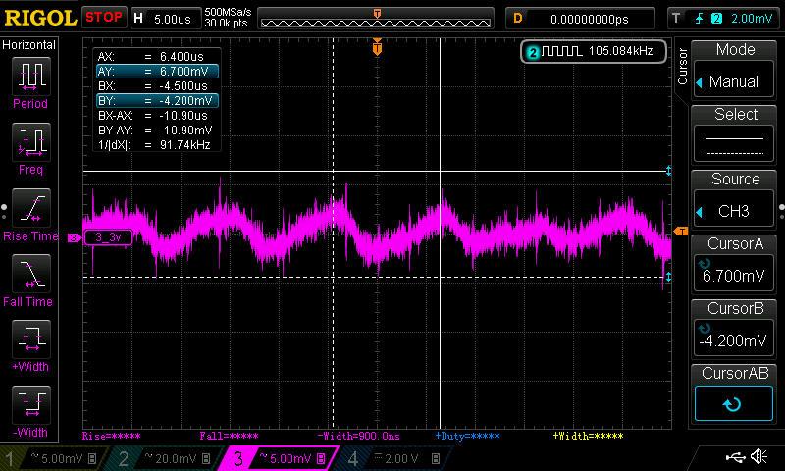785x471 pixels.
Task: Click the speaker sound icon
Action: [759, 456]
